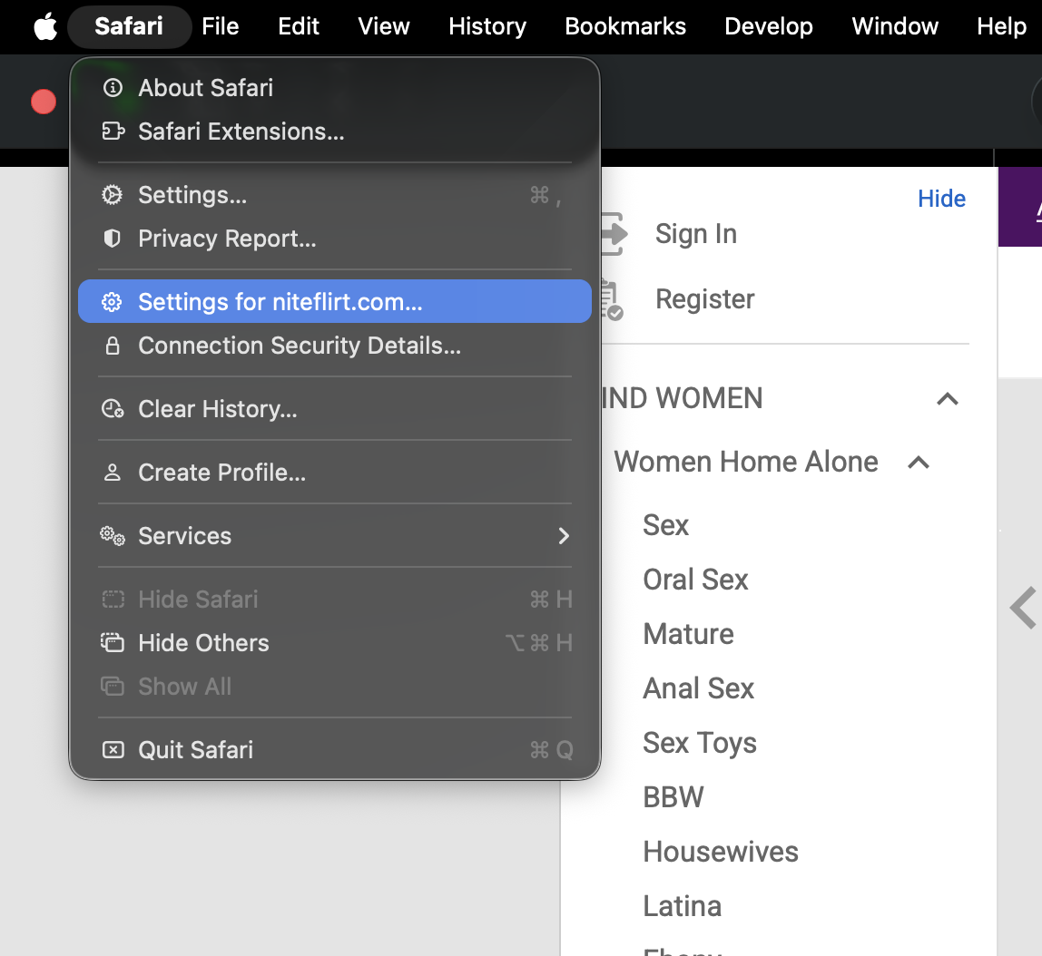This screenshot has width=1042, height=956.
Task: Open the Apple menu
Action: pos(45,26)
